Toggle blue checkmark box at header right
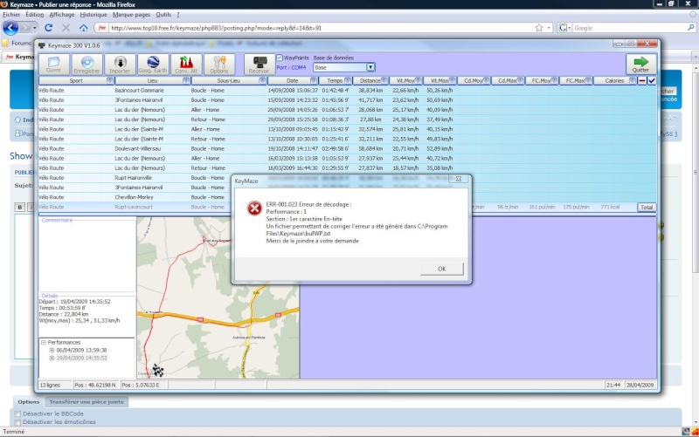This screenshot has width=699, height=437. (x=652, y=80)
